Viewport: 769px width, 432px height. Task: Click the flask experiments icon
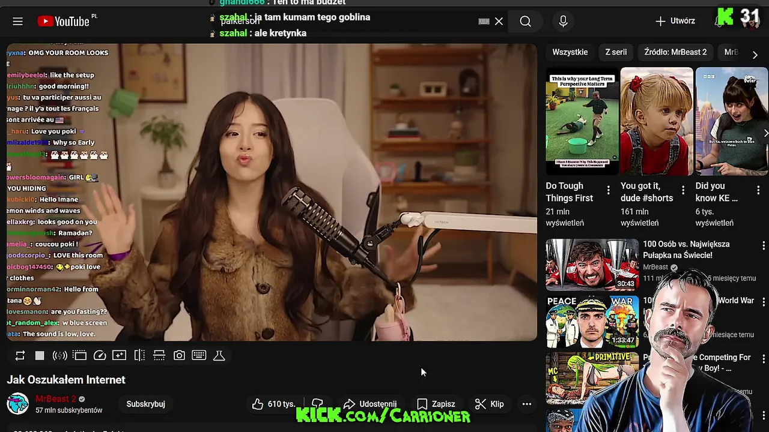tap(219, 356)
